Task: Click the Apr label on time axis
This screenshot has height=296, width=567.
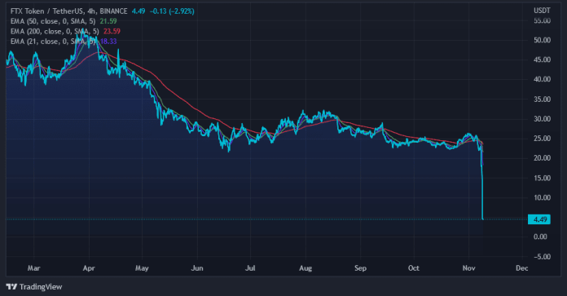Action: coord(89,268)
